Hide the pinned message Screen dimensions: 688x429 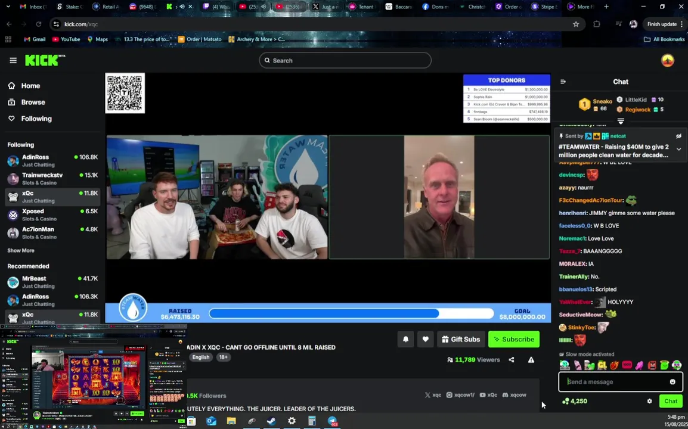pyautogui.click(x=678, y=136)
